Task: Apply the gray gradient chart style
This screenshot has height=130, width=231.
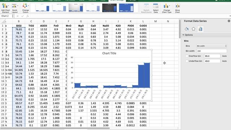Action: point(76,8)
